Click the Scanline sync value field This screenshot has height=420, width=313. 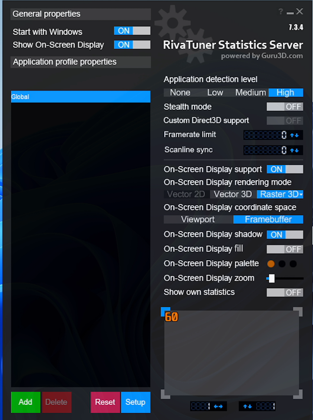click(265, 150)
